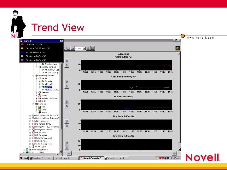Viewport: 227px width, 170px height.
Task: Select the Threads tree item
Action: [x=48, y=81]
